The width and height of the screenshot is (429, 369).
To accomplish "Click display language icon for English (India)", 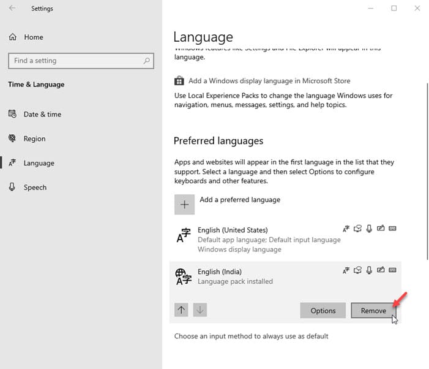I will tap(346, 270).
